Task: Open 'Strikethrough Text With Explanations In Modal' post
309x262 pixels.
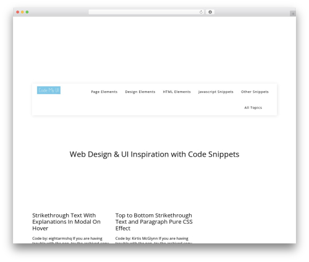Action: [x=66, y=222]
